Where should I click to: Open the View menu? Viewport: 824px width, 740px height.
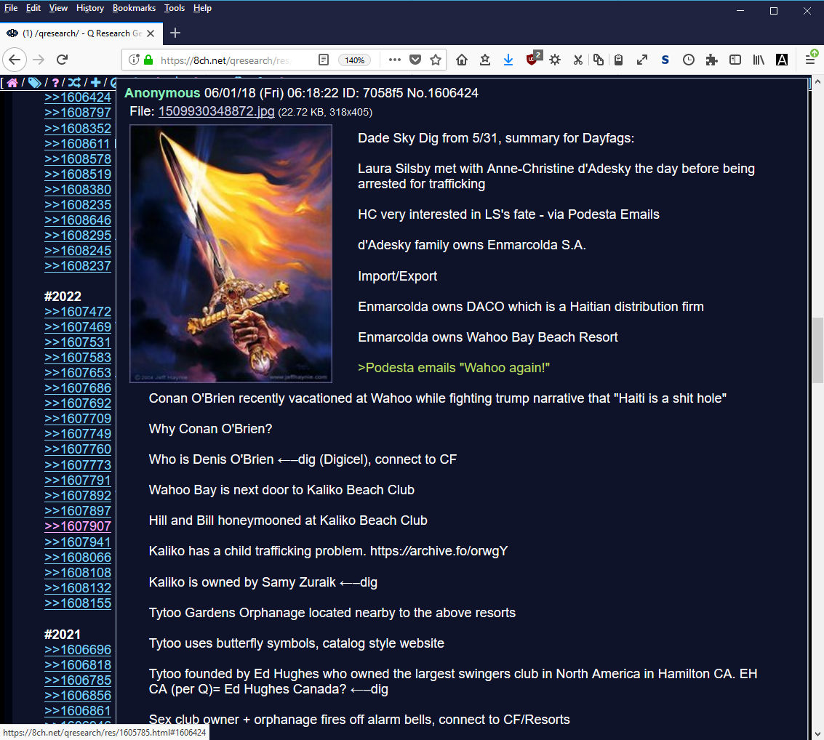tap(58, 8)
